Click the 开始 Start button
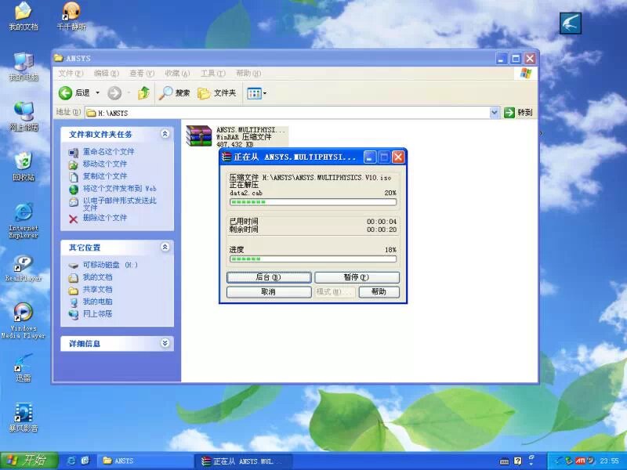 [29, 461]
